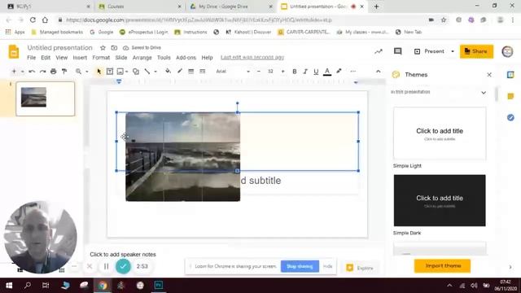The height and width of the screenshot is (293, 521).
Task: Select the Simple Dark theme
Action: (x=440, y=200)
